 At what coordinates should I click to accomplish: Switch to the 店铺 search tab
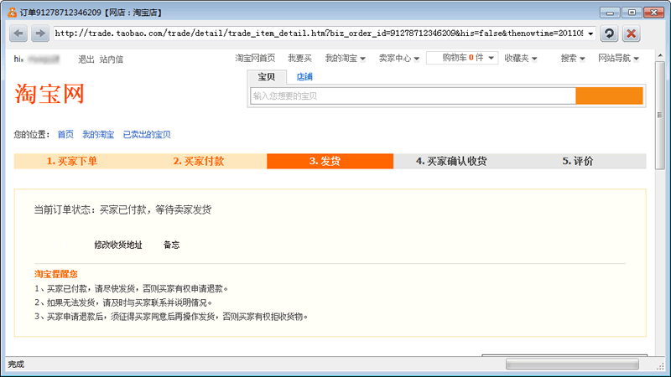pyautogui.click(x=304, y=77)
